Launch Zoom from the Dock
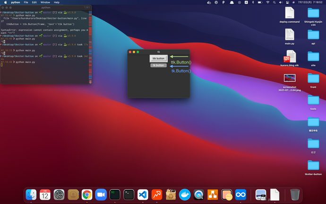326x204 pixels. click(x=101, y=195)
